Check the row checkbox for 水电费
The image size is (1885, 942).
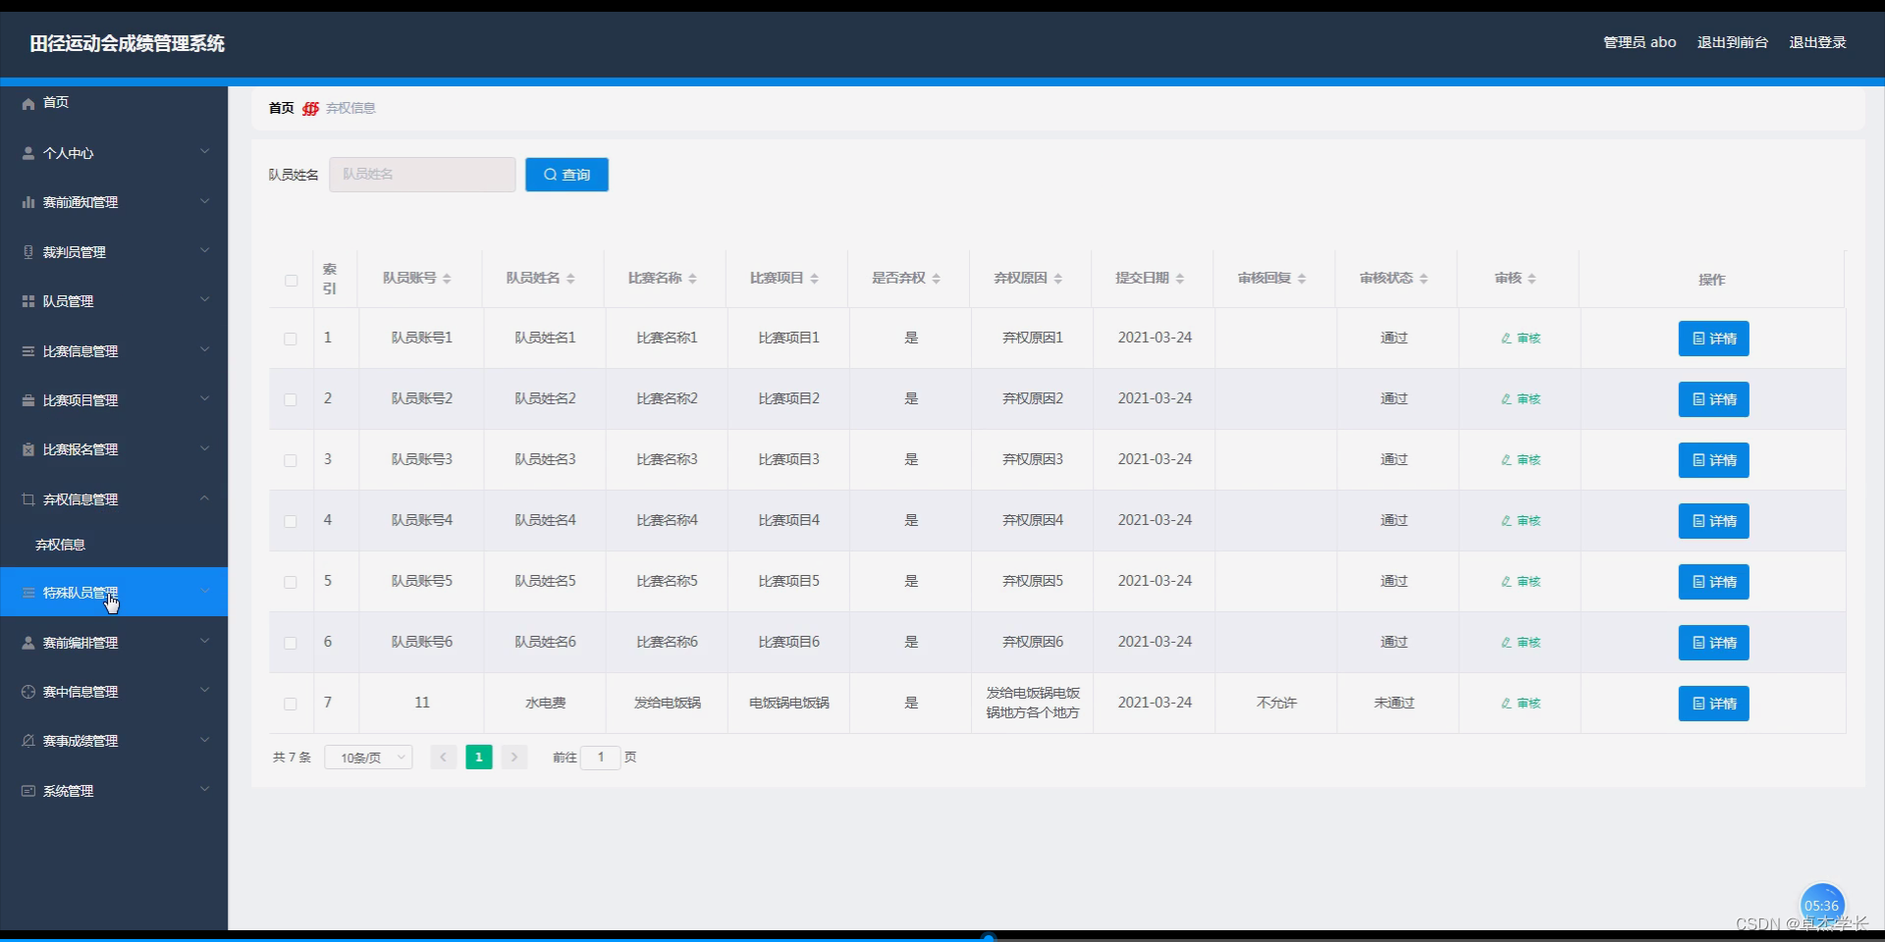[291, 704]
